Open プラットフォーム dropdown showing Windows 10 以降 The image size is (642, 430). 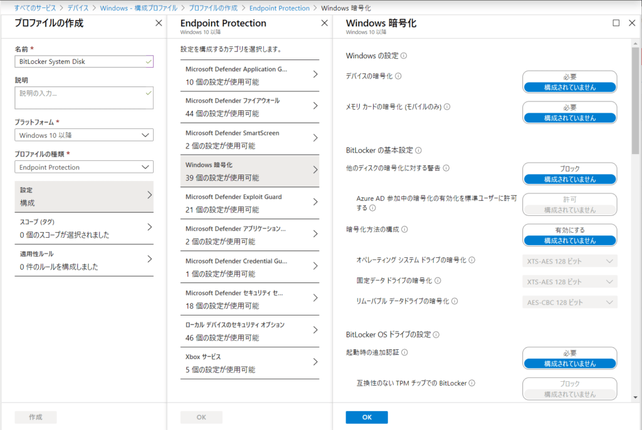pyautogui.click(x=84, y=135)
